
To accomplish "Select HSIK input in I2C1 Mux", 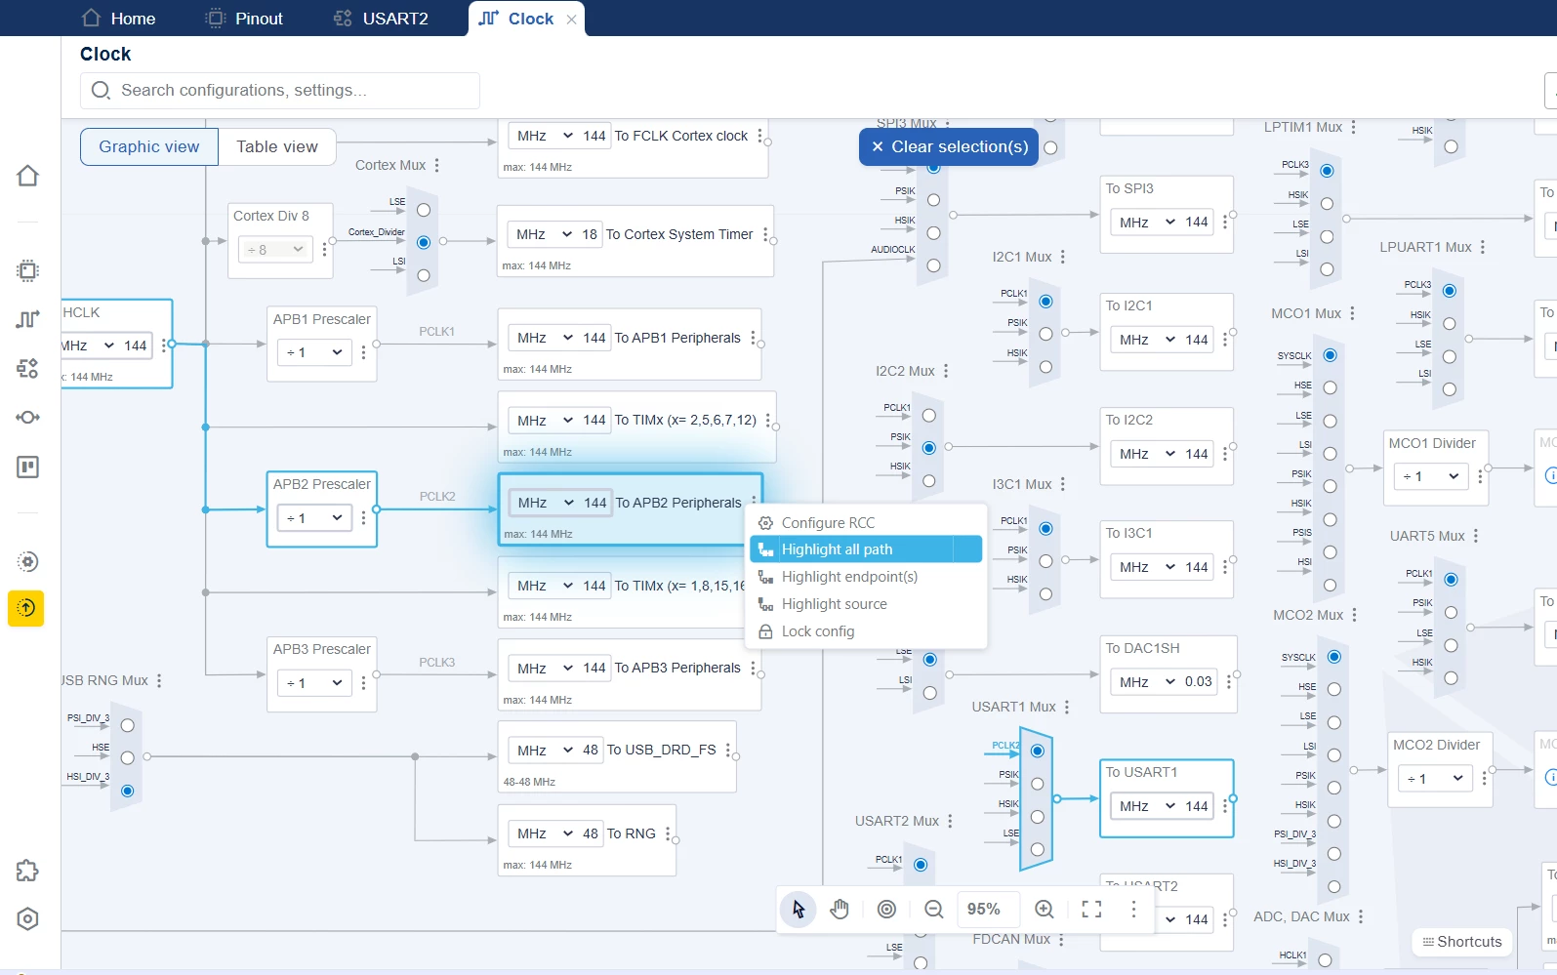I will point(1045,367).
